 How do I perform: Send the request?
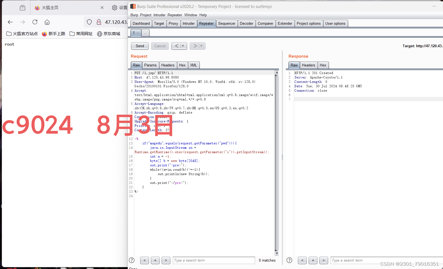pos(140,46)
